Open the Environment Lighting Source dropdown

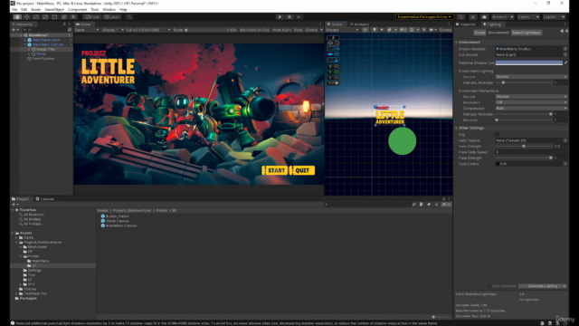(531, 77)
